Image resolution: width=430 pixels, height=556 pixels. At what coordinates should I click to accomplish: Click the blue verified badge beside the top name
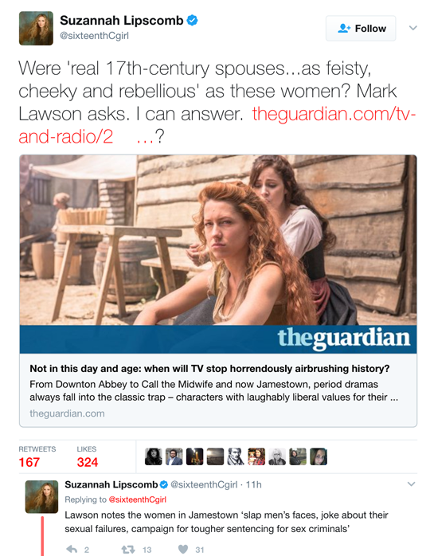click(x=192, y=21)
